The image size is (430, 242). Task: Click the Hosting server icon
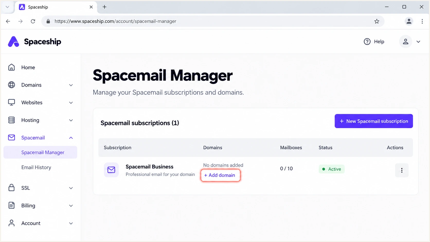(12, 120)
